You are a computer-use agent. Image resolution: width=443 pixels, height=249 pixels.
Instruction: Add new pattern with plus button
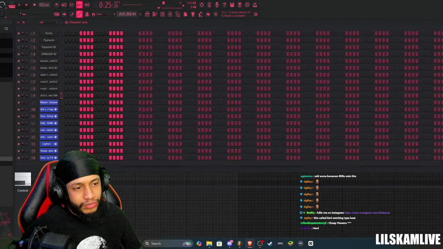[x=140, y=14]
